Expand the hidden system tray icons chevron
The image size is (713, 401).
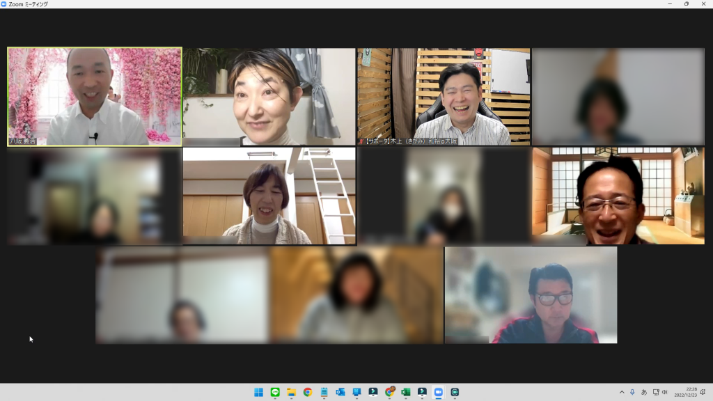pyautogui.click(x=622, y=392)
